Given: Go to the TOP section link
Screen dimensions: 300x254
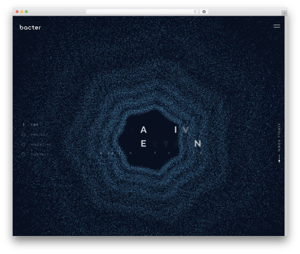Looking at the screenshot, I should 34,125.
